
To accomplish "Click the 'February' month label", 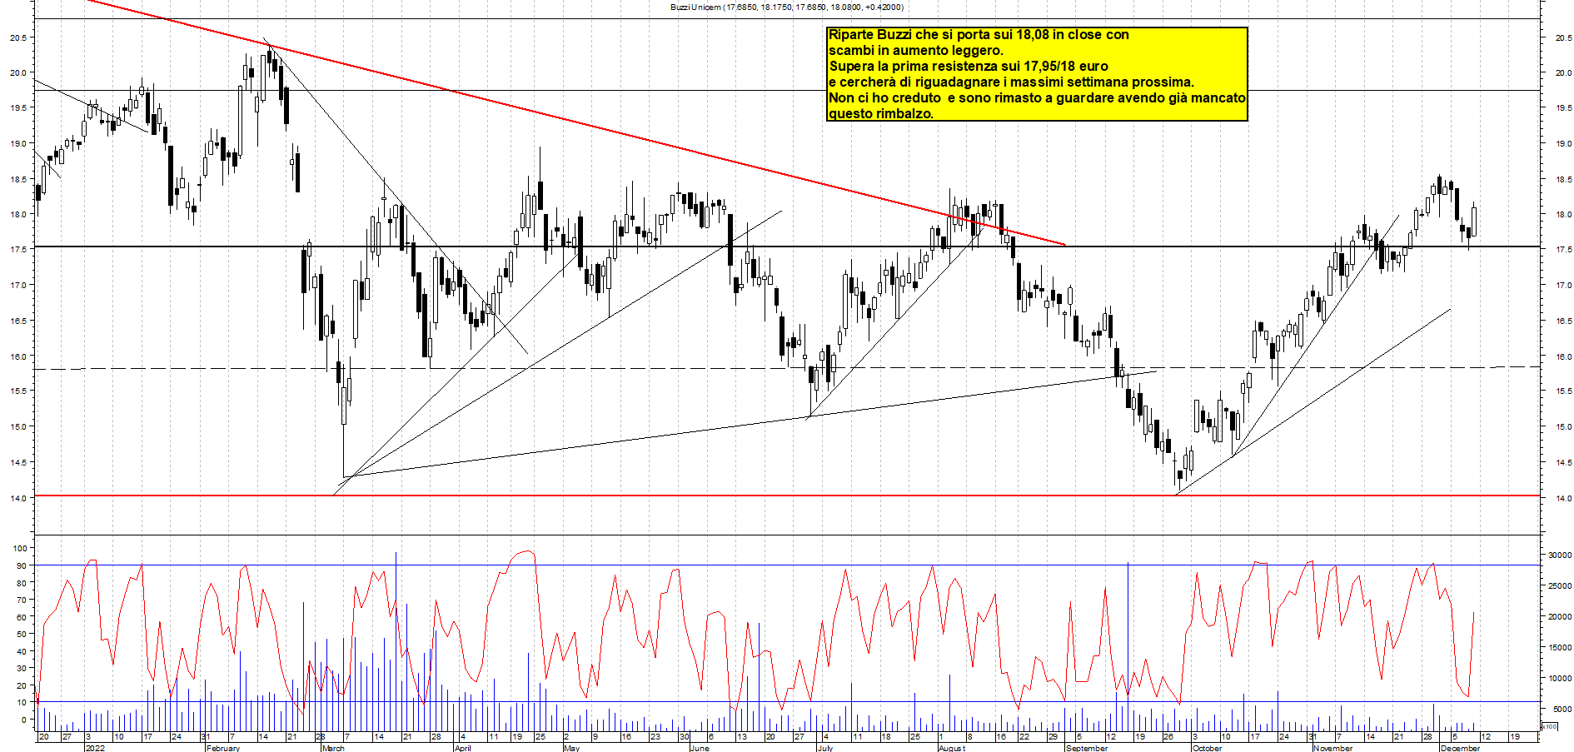I will tap(223, 748).
